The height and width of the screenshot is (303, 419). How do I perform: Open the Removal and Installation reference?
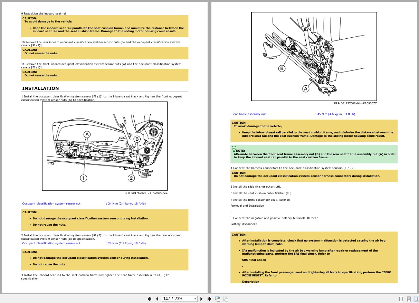click(x=247, y=206)
